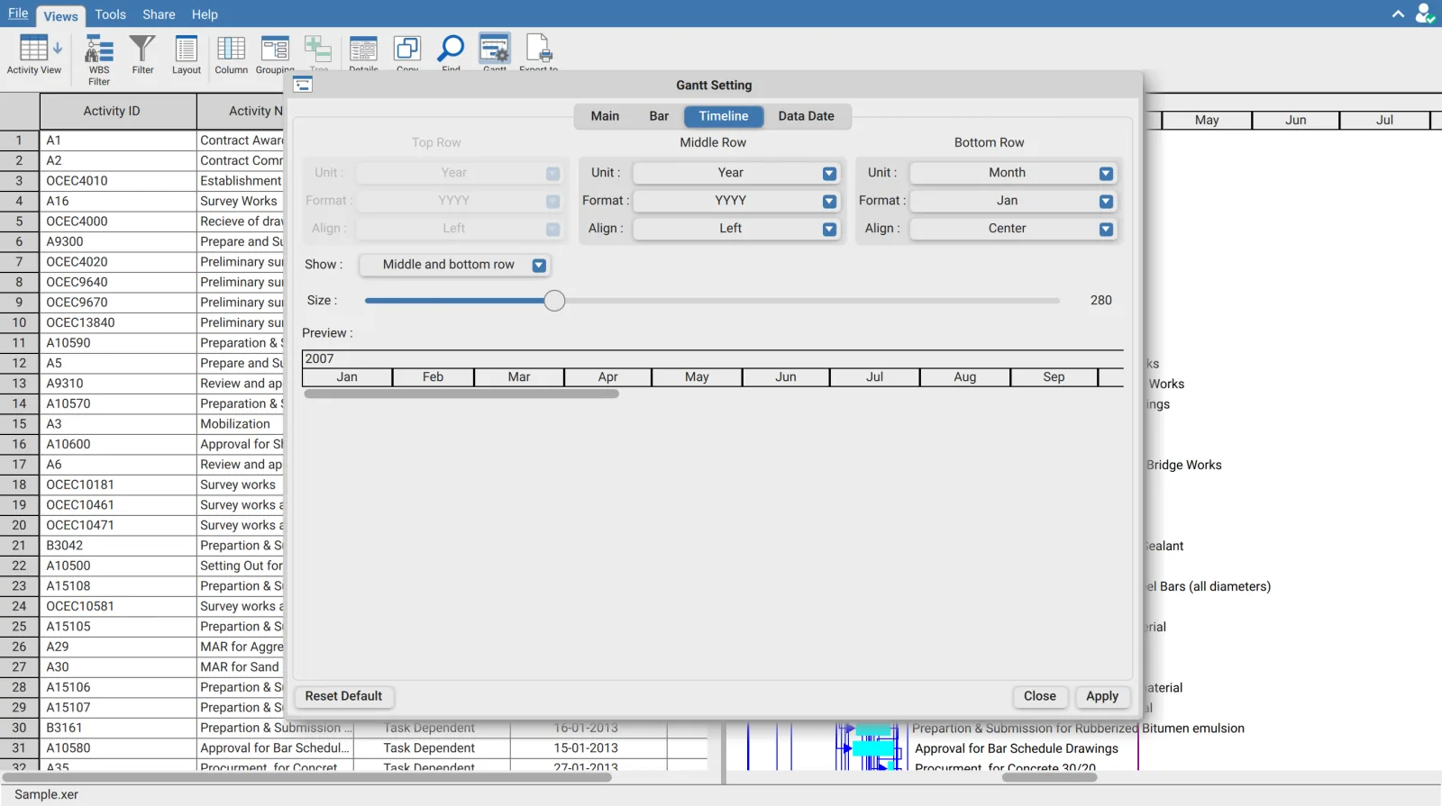Select the Timeline tab
This screenshot has width=1442, height=806.
[724, 116]
